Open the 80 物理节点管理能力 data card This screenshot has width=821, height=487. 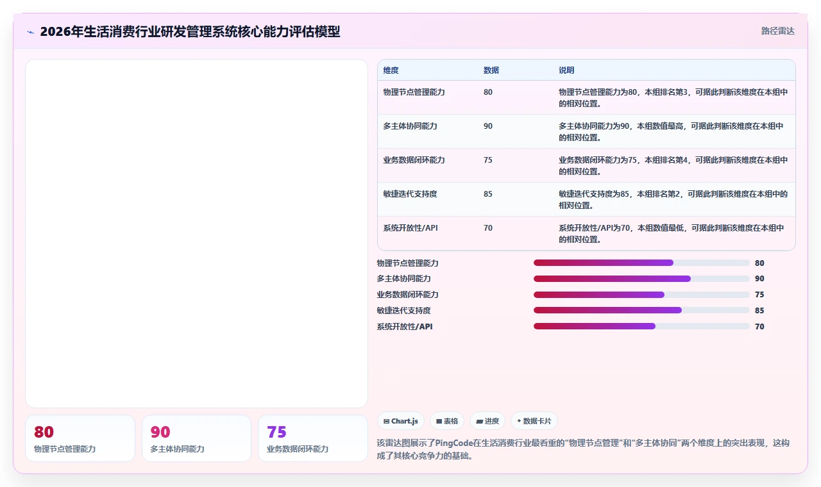click(x=80, y=438)
